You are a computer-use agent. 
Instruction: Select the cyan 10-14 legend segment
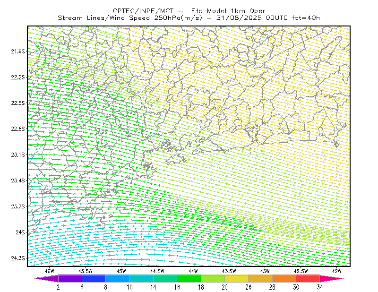141,278
